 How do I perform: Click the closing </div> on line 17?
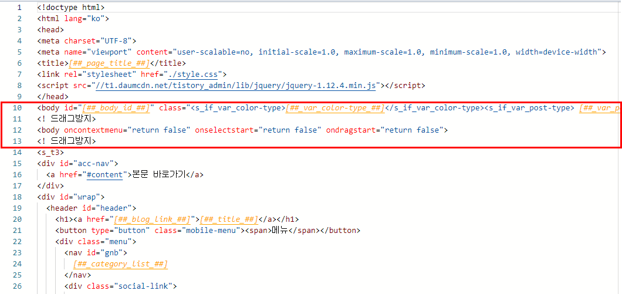pos(51,185)
